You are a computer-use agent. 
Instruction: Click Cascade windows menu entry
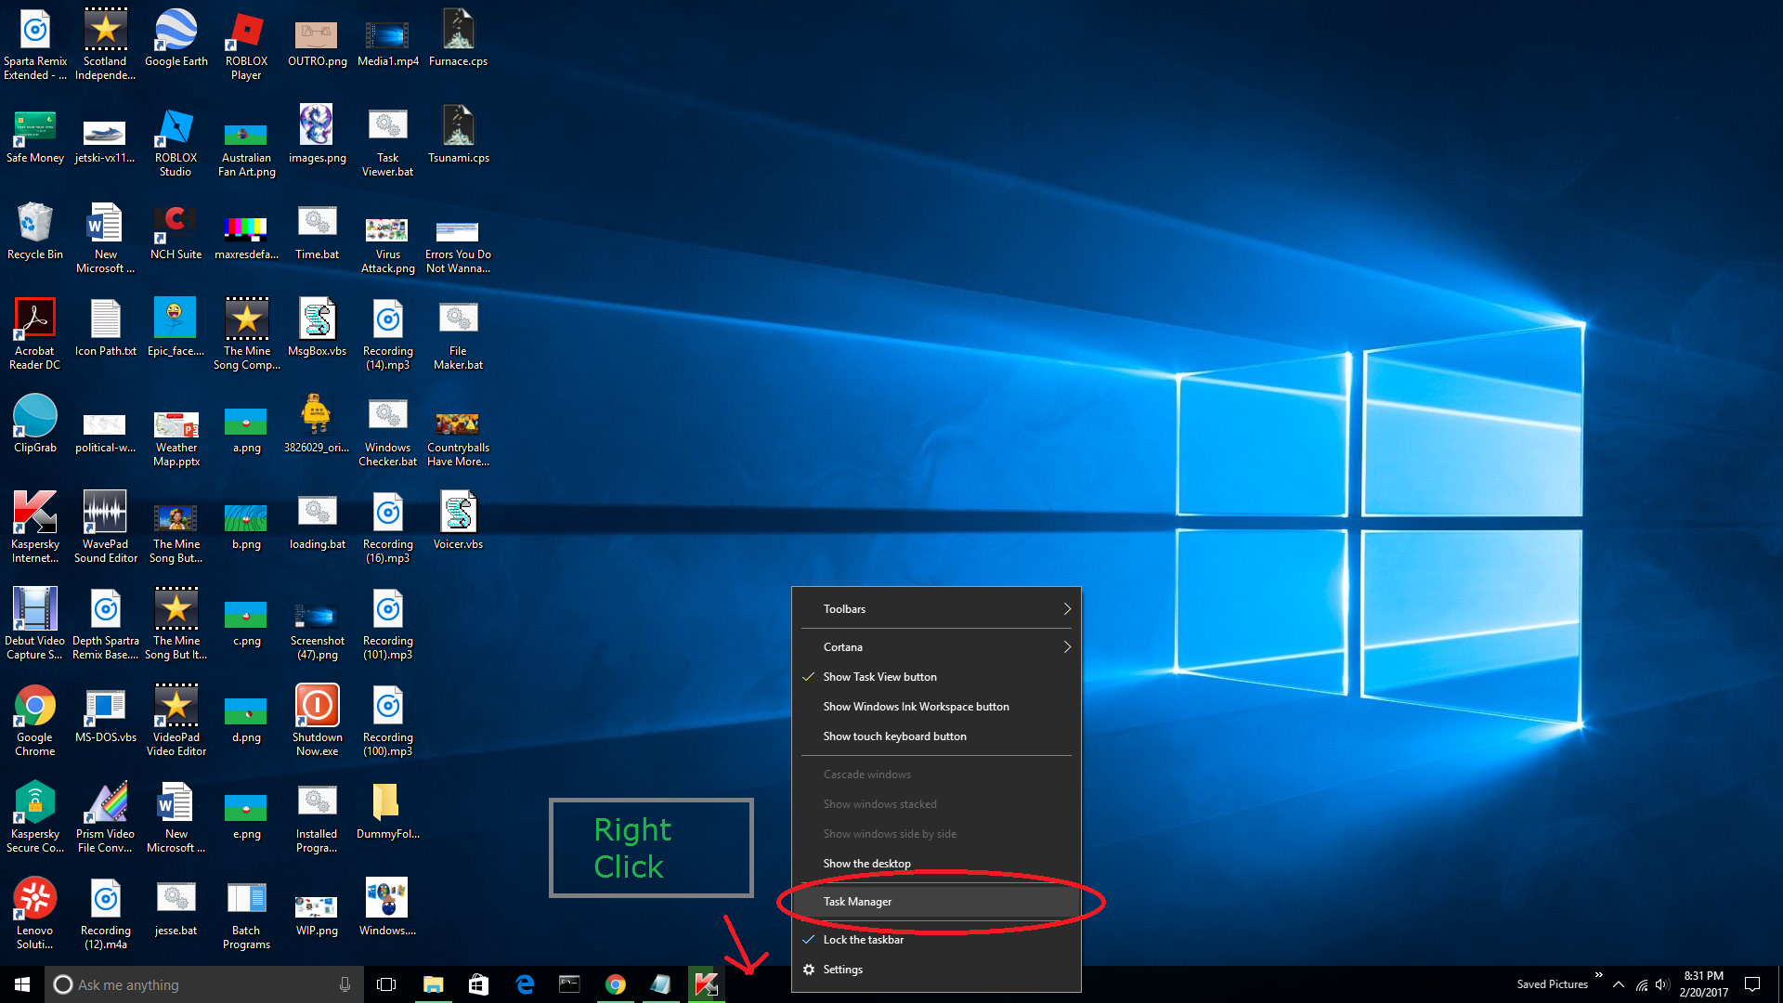pyautogui.click(x=936, y=775)
